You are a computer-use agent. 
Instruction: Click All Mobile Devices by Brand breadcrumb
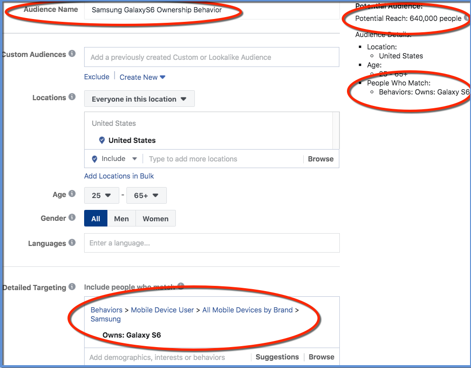click(248, 310)
